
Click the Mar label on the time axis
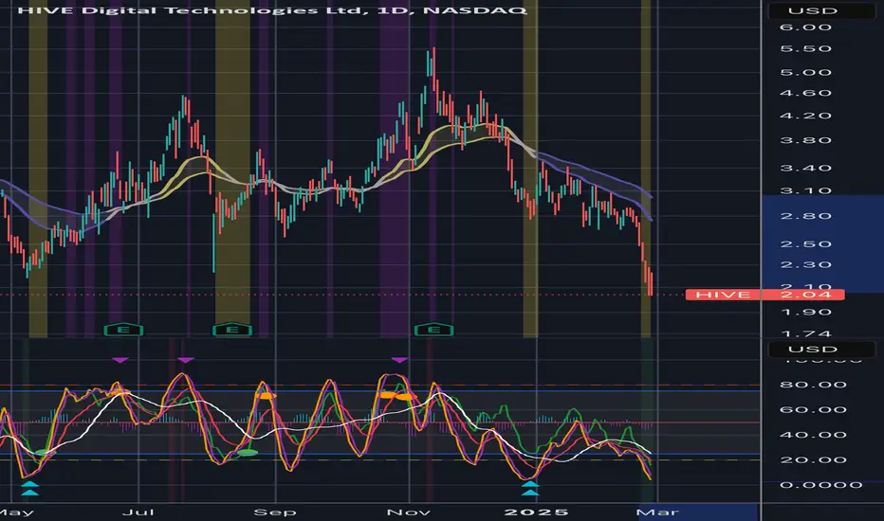657,512
